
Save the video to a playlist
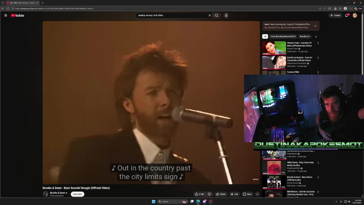pyautogui.click(x=247, y=194)
